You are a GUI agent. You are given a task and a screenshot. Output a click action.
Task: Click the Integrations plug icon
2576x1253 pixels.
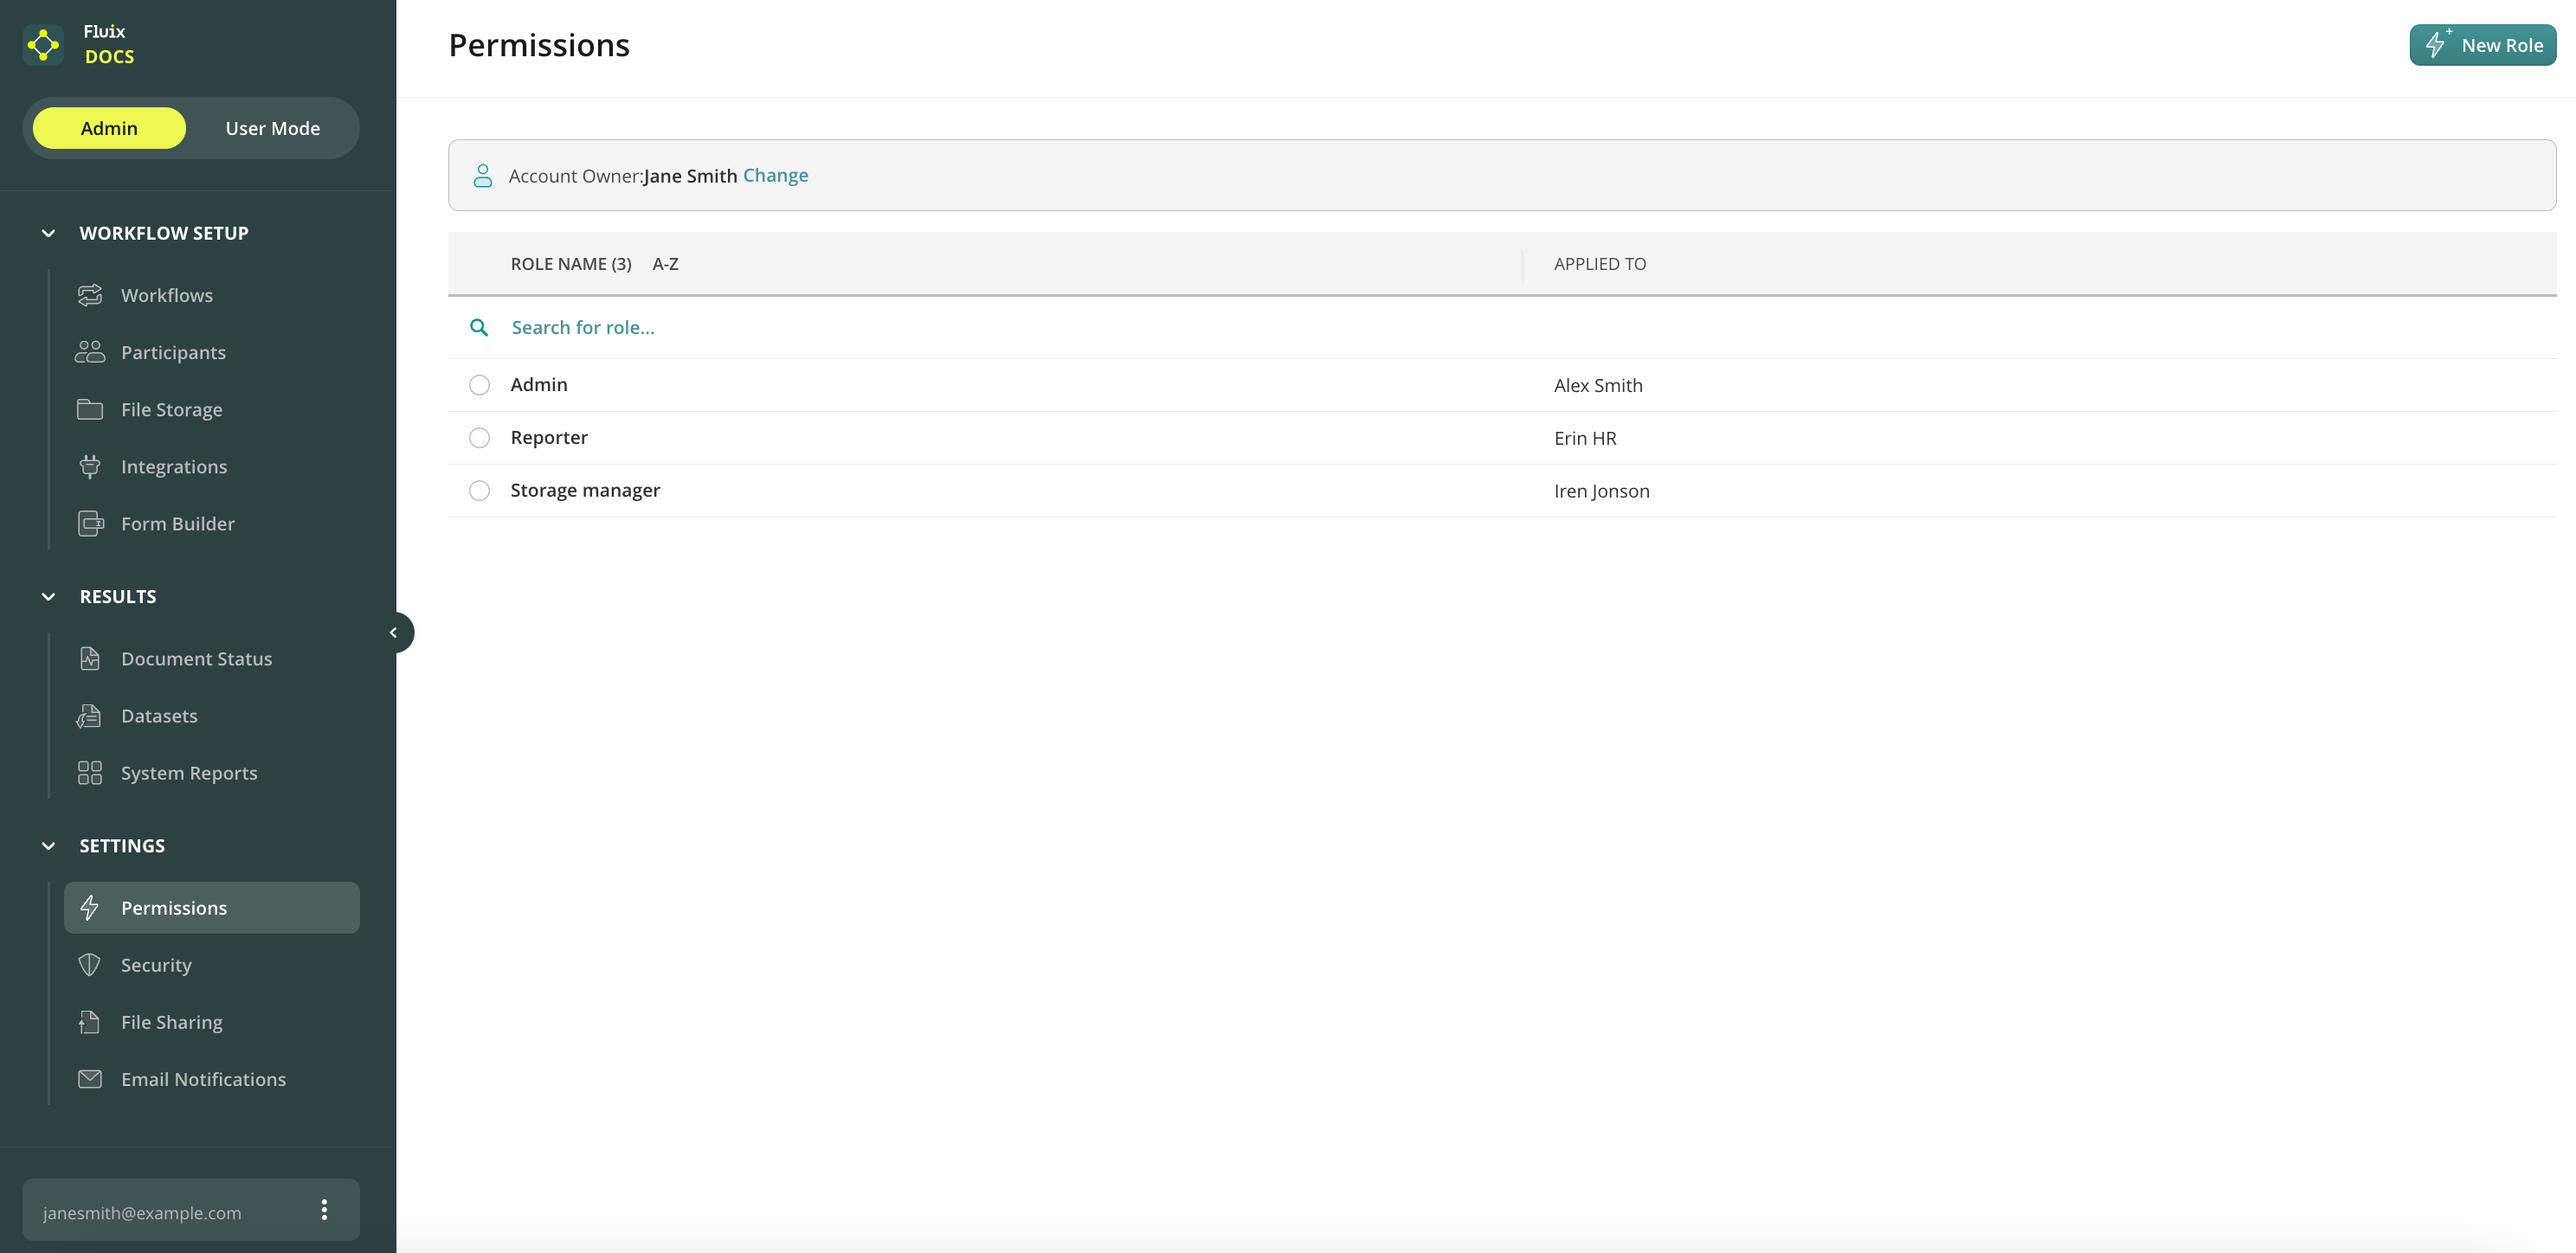pyautogui.click(x=90, y=466)
